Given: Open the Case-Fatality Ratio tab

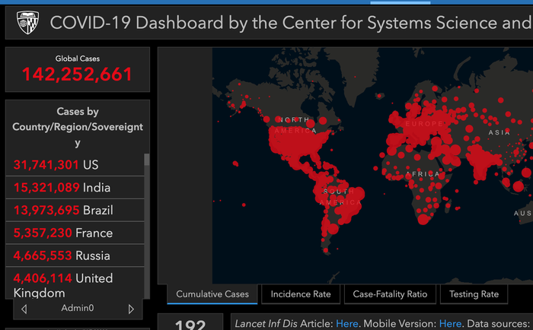Looking at the screenshot, I should click(390, 294).
